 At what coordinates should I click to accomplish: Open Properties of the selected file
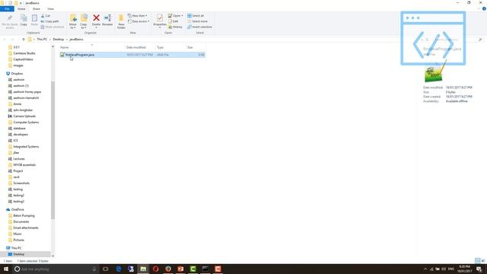coord(160,21)
